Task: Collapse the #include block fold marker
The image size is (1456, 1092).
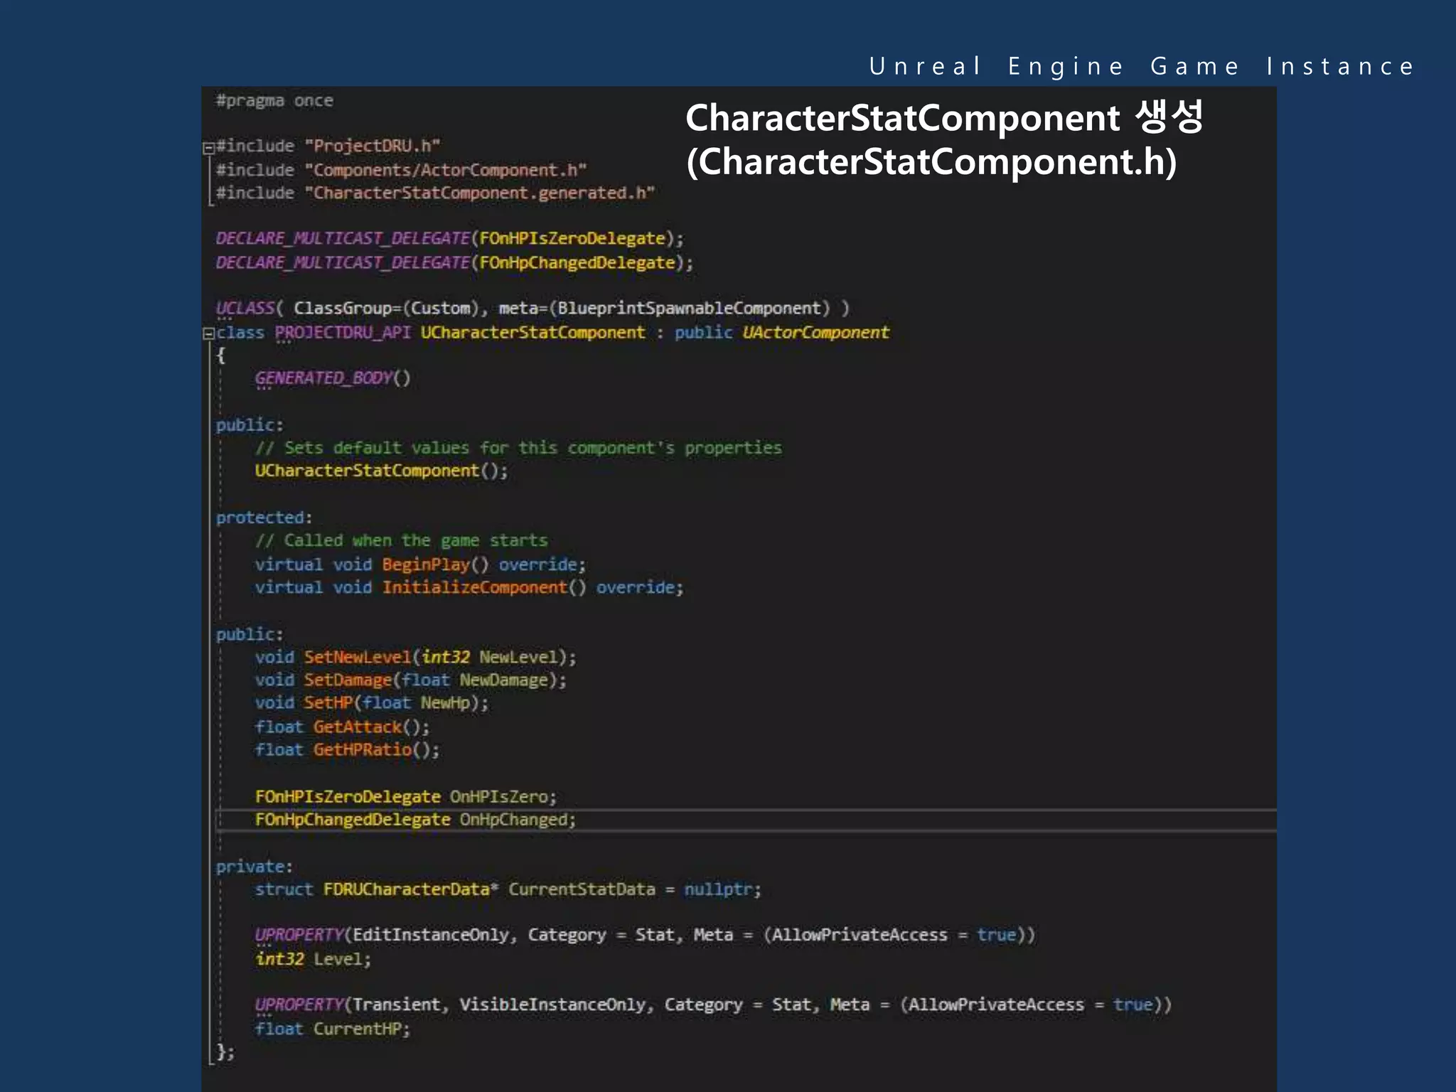Action: [x=208, y=148]
